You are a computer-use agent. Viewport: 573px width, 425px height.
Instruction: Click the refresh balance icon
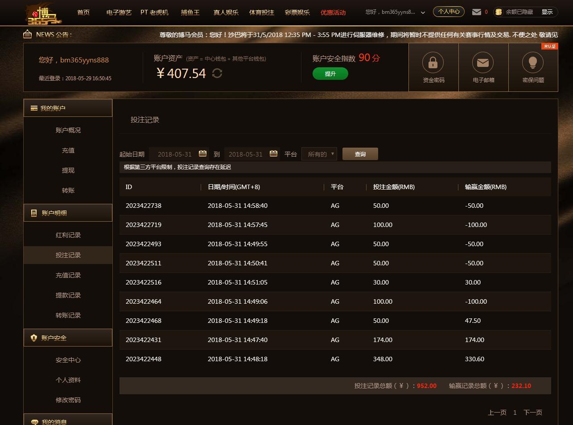click(217, 73)
